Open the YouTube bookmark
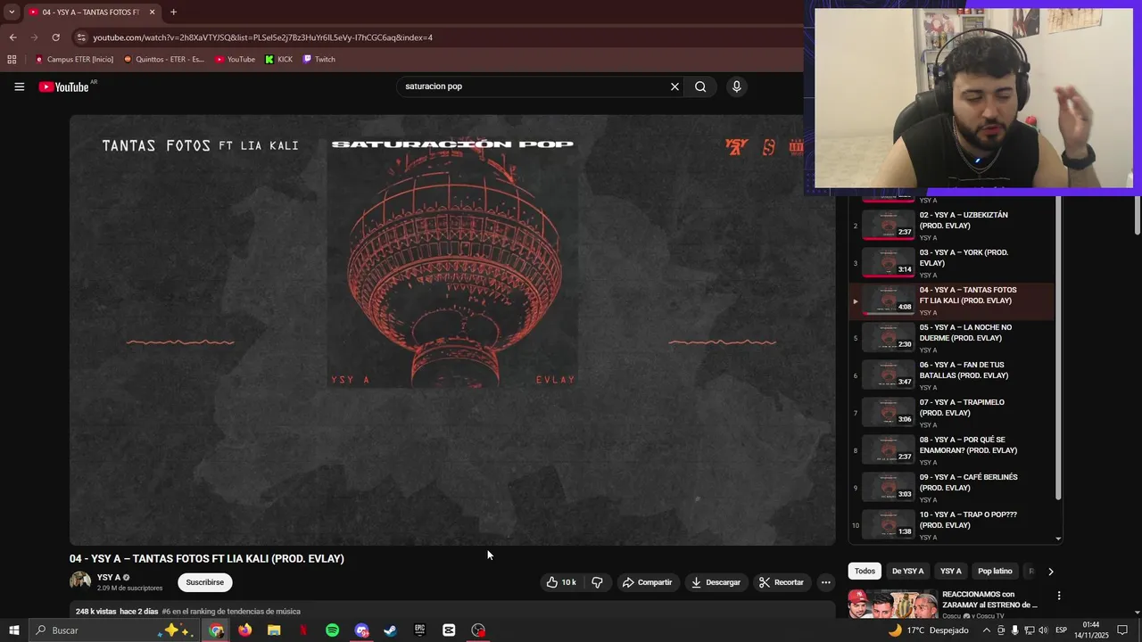This screenshot has height=642, width=1142. click(235, 60)
